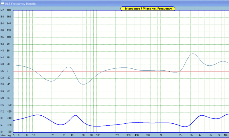Click the '10k' frequency-axis label

(x=226, y=135)
